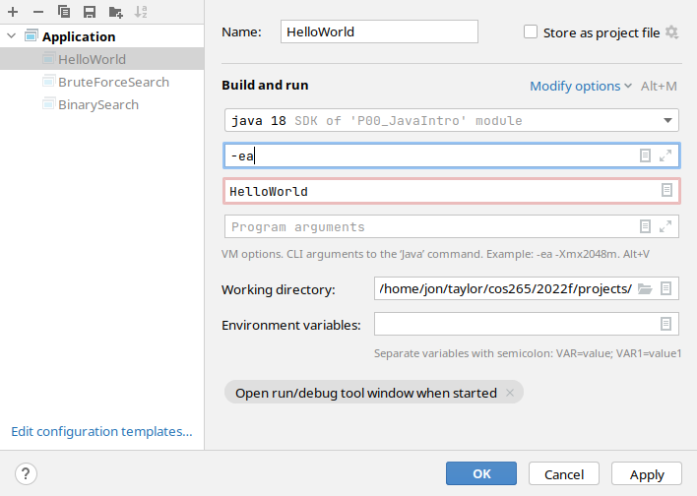Sort configurations alphabetically
697x496 pixels.
141,12
